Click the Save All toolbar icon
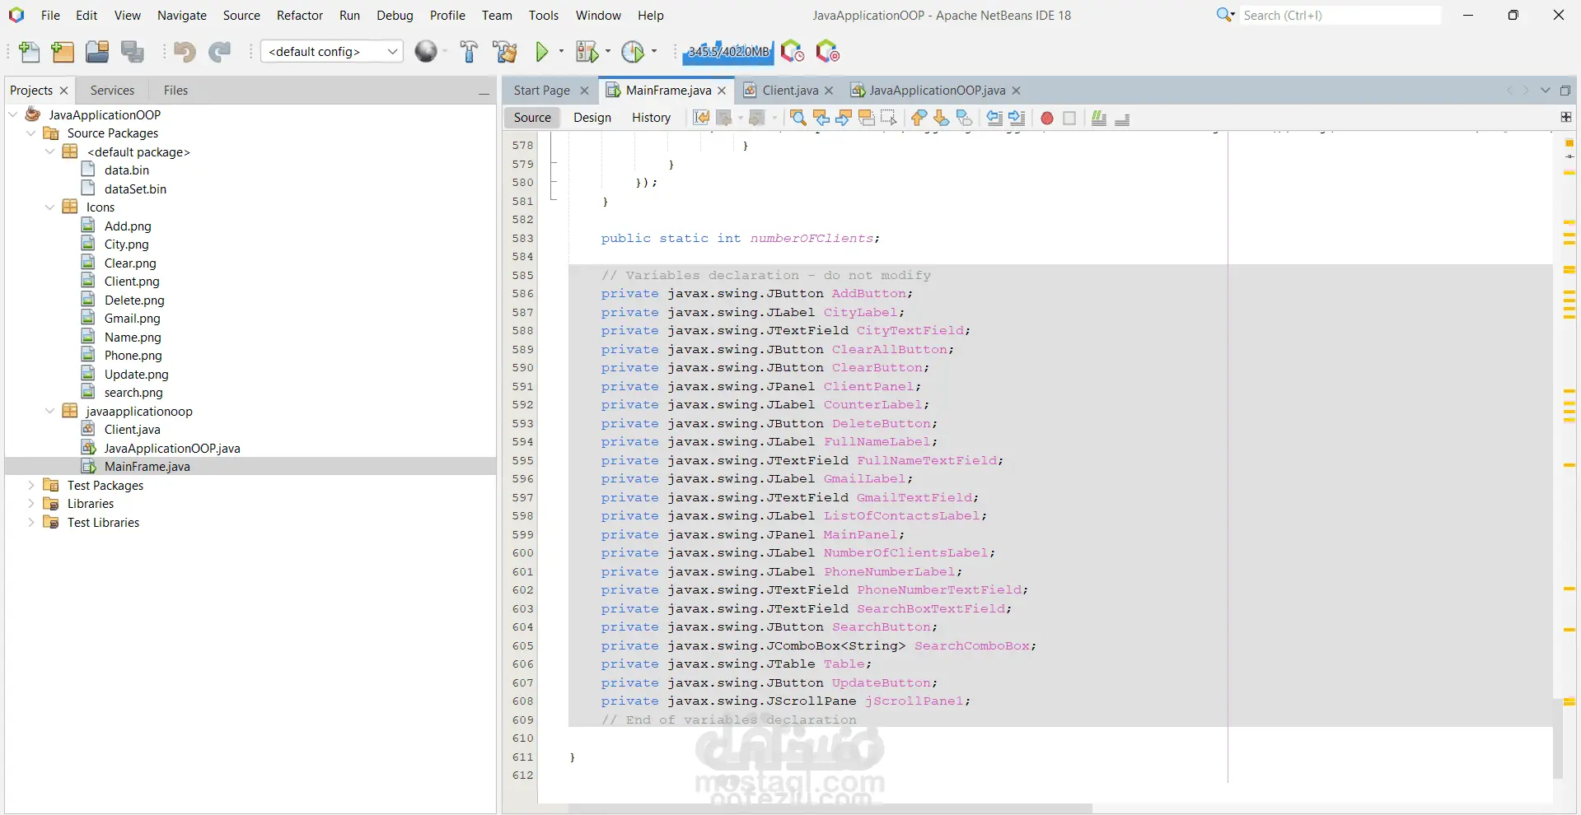Screen dimensions: 1581x815 click(133, 52)
